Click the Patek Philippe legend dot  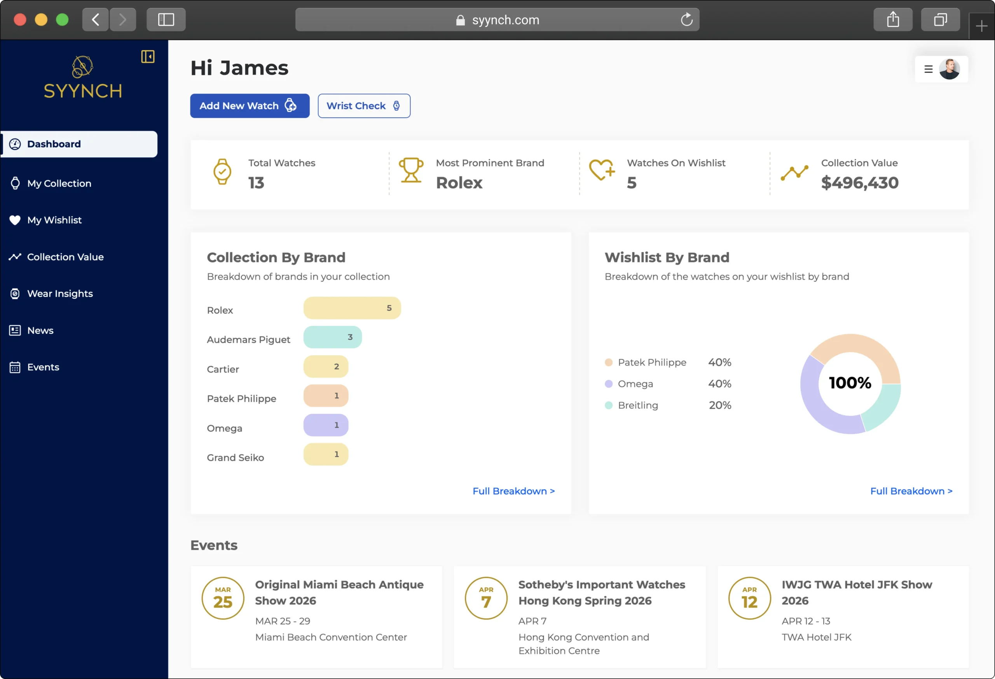tap(608, 362)
